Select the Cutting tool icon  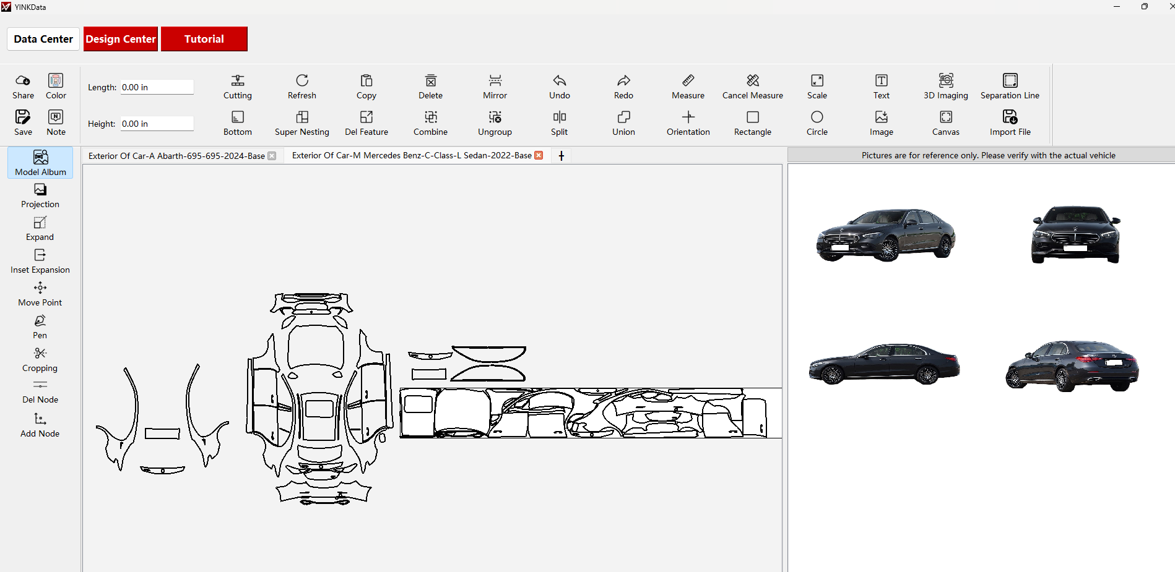tap(237, 81)
